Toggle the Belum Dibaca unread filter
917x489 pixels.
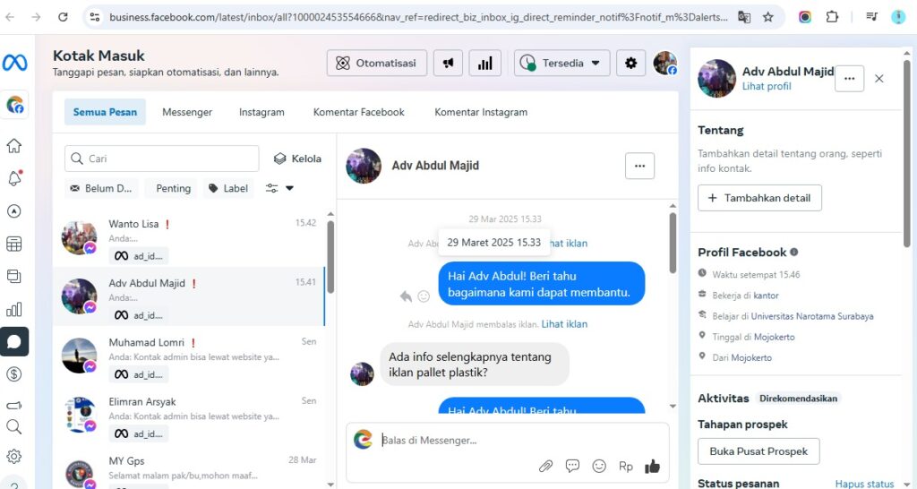click(x=101, y=188)
